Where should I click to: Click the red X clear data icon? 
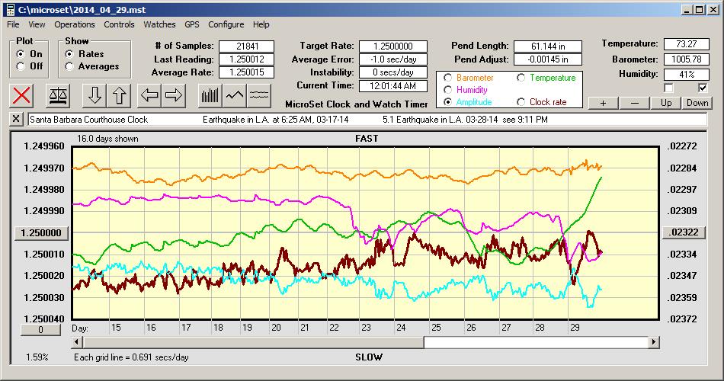coord(21,95)
